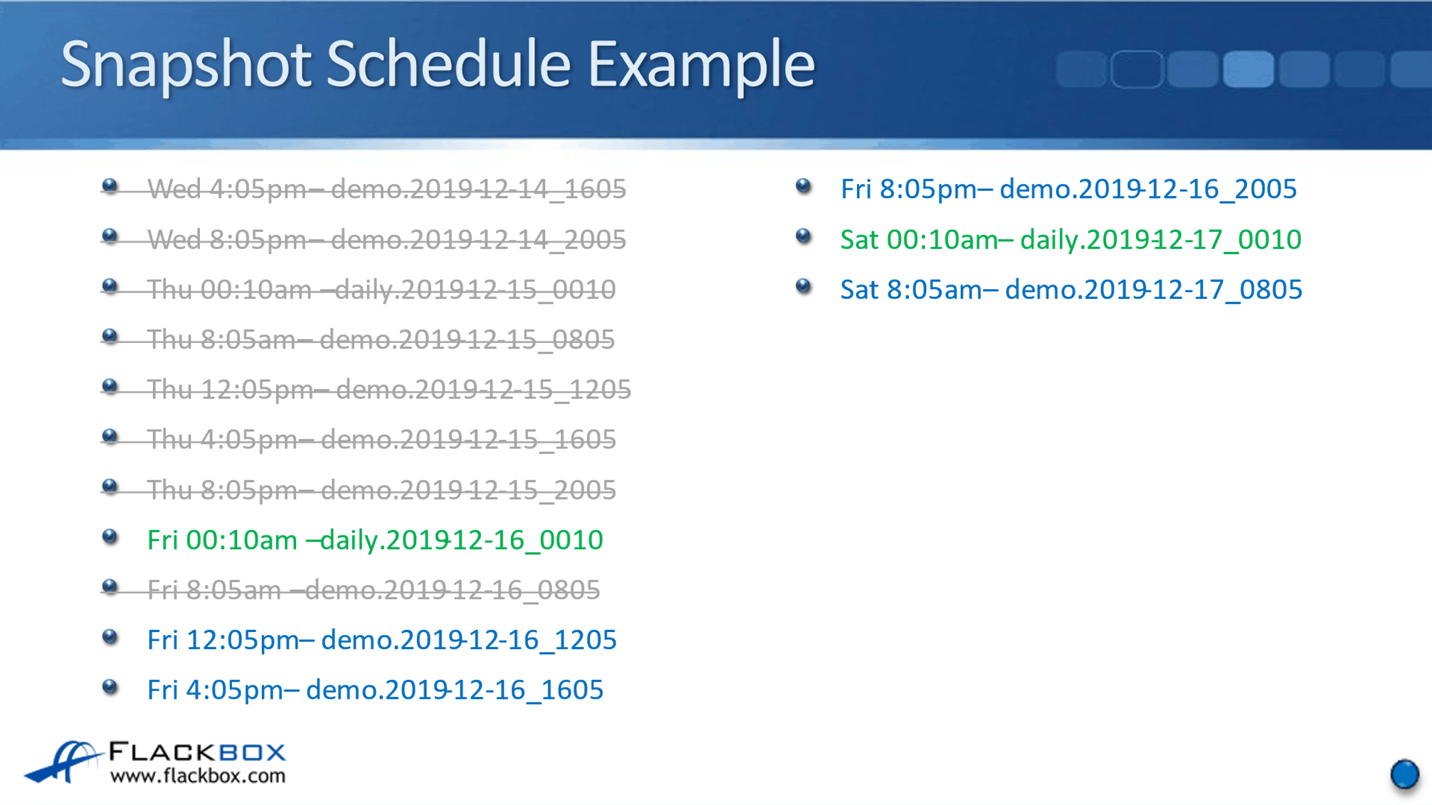Click bullet beside Sat 00:10am daily snapshot
This screenshot has width=1432, height=805.
point(804,236)
